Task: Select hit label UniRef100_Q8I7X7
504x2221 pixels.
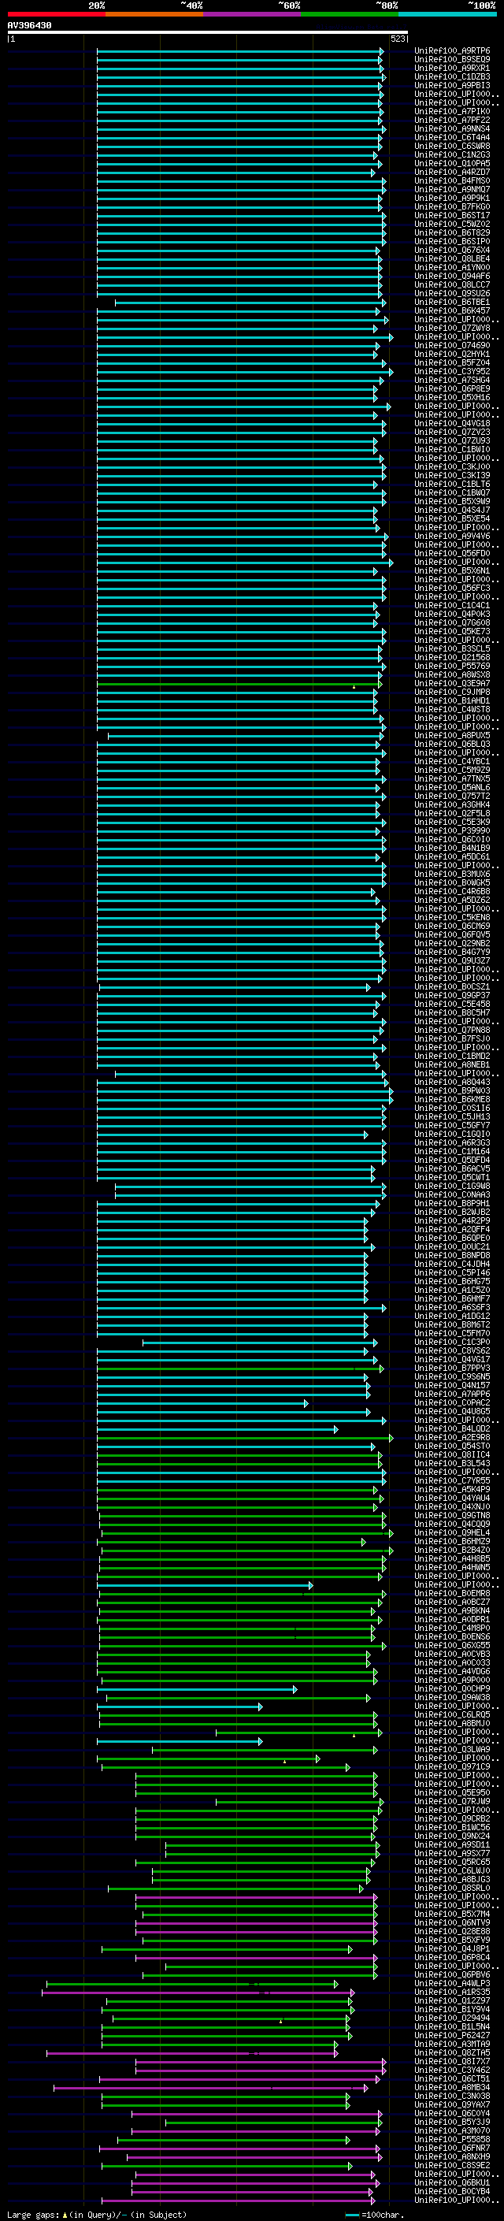Action: 452,2060
